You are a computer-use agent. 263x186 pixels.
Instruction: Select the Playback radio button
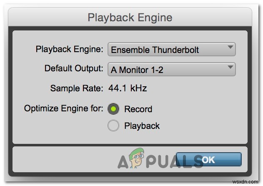(x=113, y=126)
